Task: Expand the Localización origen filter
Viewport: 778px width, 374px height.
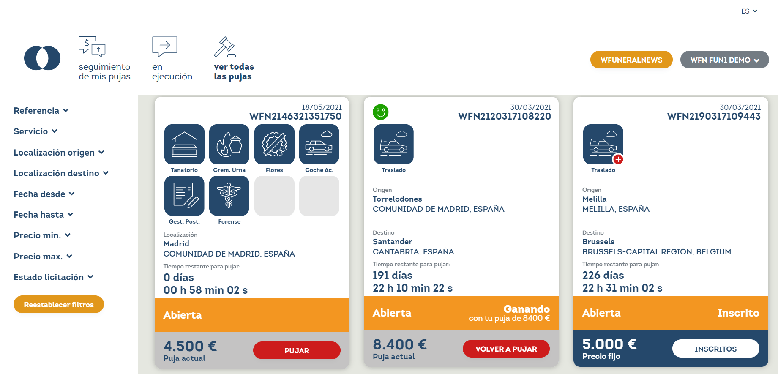Action: pos(59,153)
